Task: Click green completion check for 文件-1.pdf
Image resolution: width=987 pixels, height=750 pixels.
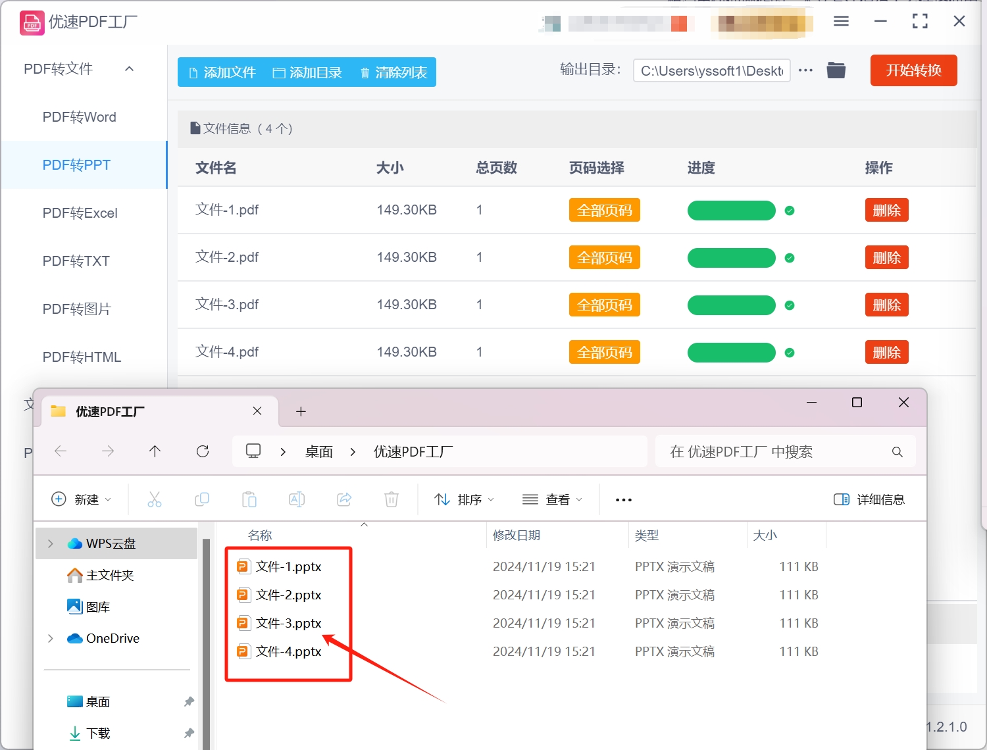Action: [x=790, y=211]
